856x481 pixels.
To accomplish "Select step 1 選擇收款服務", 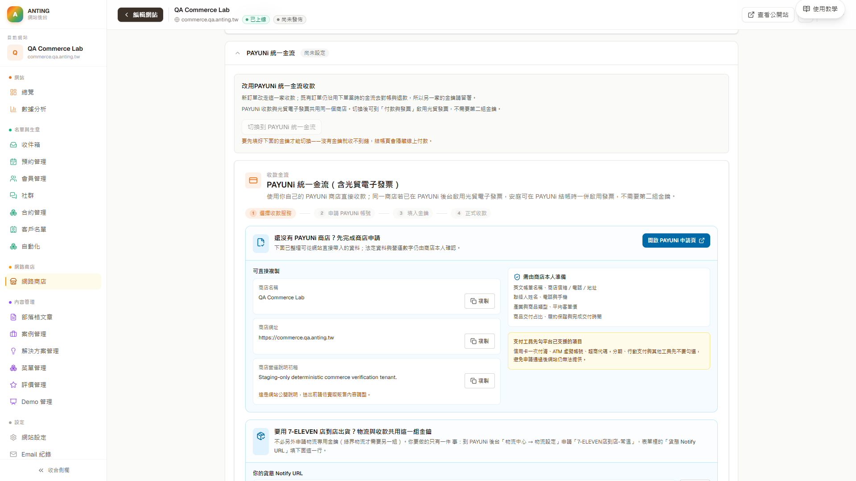I will [x=271, y=213].
